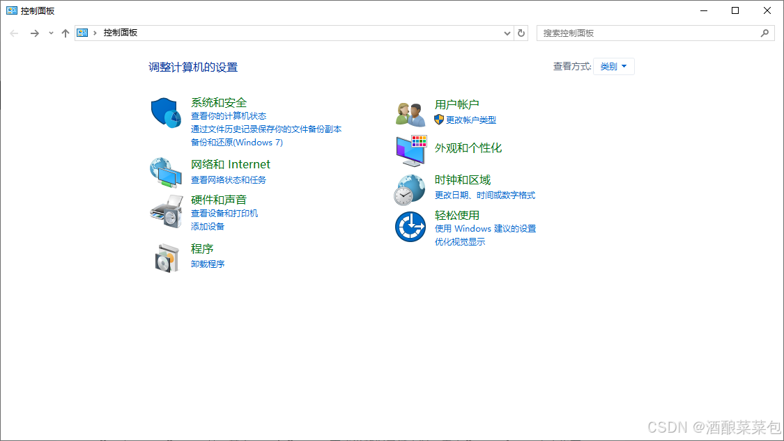Click the search magnifier icon
Image resolution: width=784 pixels, height=441 pixels.
tap(764, 33)
